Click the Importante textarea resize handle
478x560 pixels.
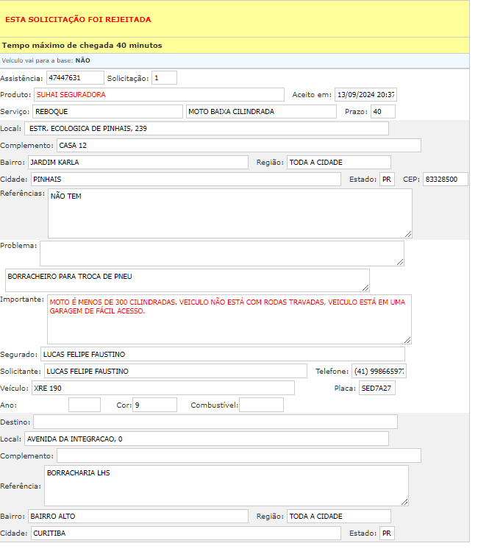tap(407, 341)
